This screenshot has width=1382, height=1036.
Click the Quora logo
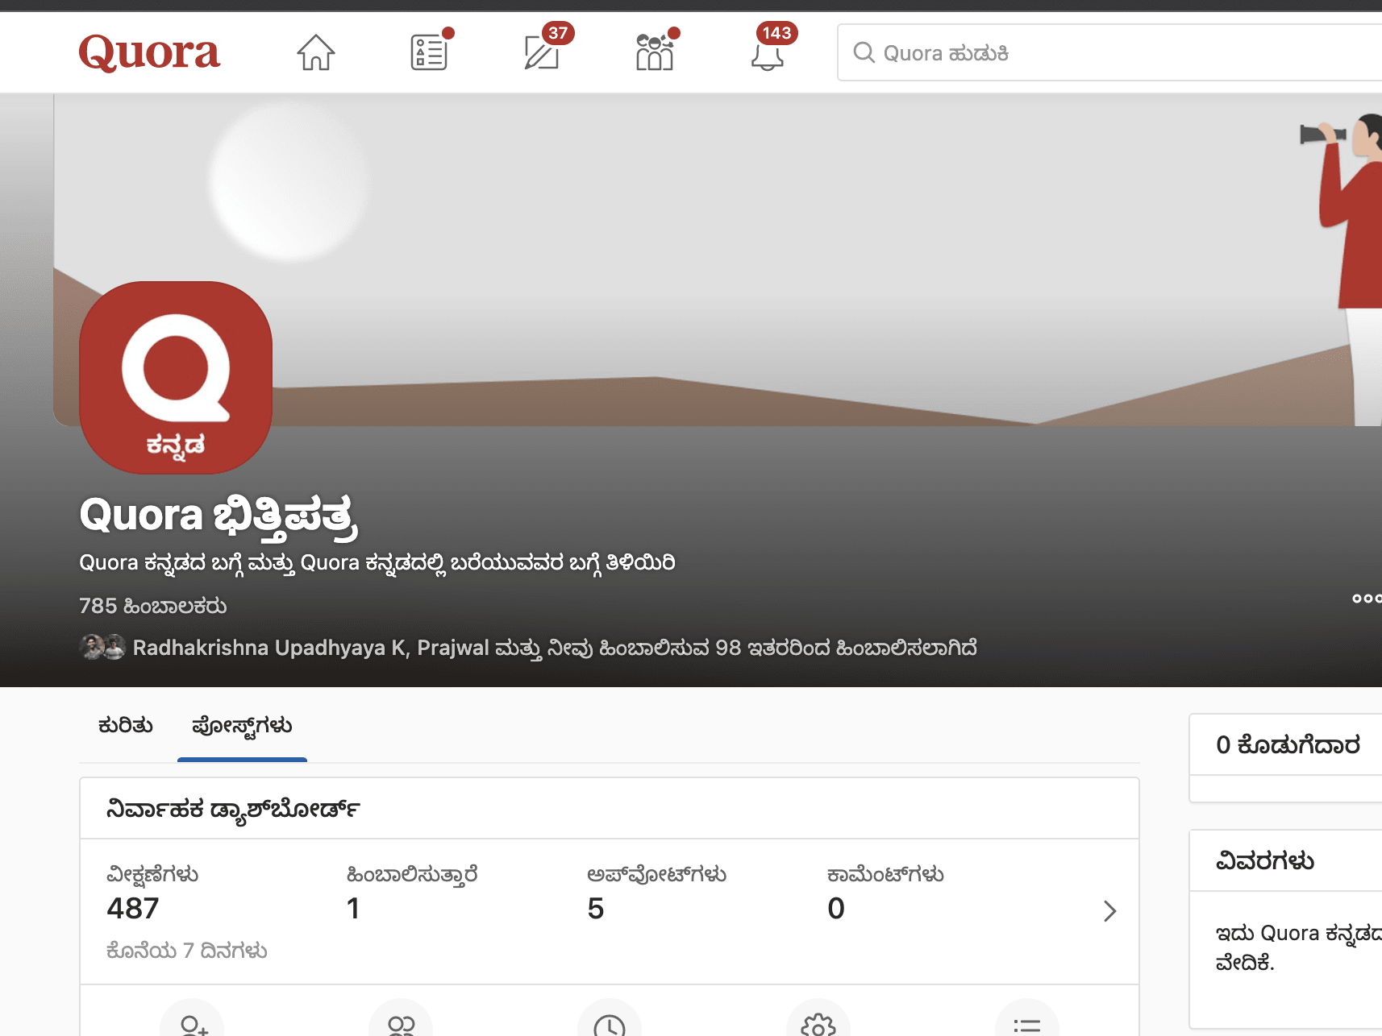[x=149, y=52]
